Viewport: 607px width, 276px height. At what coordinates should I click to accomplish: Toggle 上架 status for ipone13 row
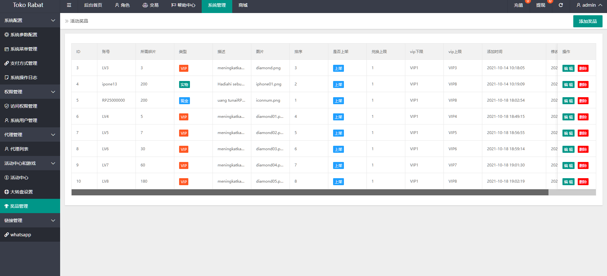tap(338, 84)
